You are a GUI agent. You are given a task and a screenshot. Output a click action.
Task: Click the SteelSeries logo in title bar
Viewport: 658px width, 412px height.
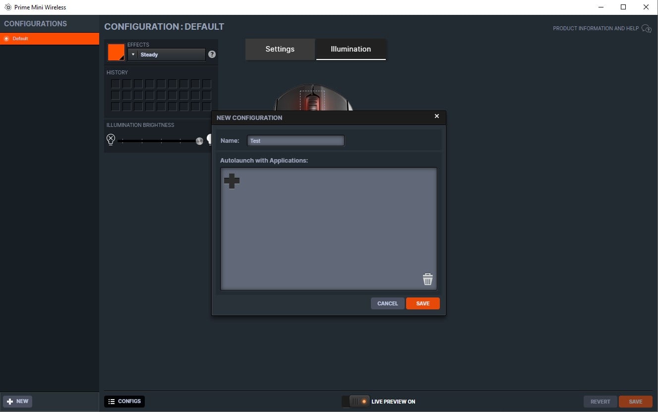point(8,7)
